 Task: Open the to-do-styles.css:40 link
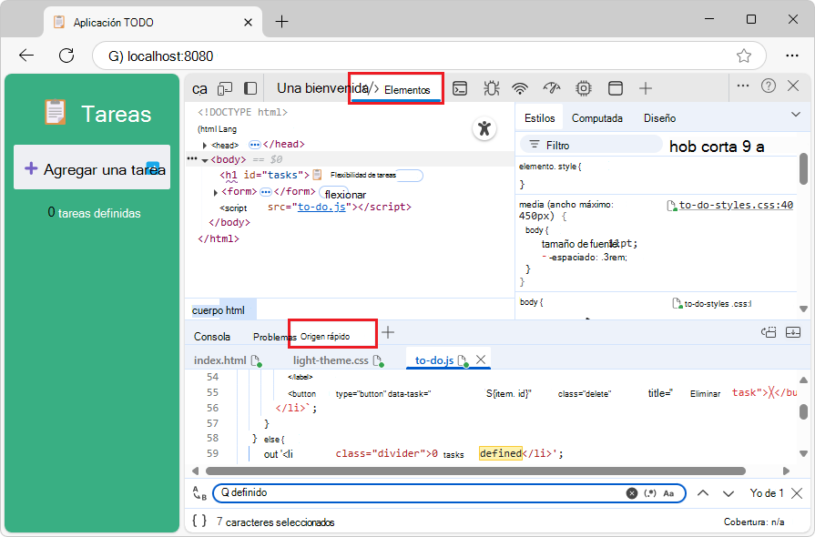(735, 205)
